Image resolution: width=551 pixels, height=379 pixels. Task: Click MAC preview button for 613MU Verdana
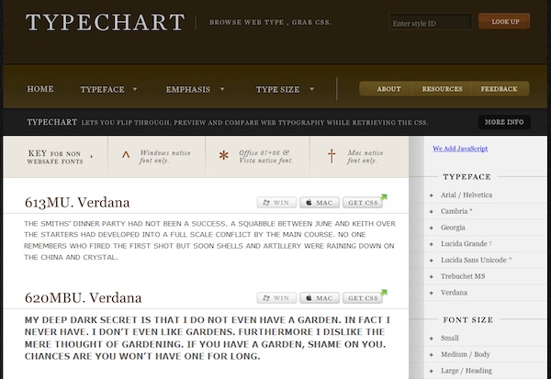coord(320,202)
